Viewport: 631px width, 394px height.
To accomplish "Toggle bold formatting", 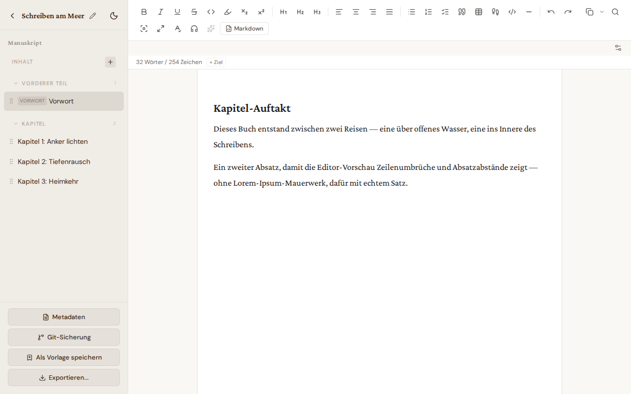I will point(144,12).
